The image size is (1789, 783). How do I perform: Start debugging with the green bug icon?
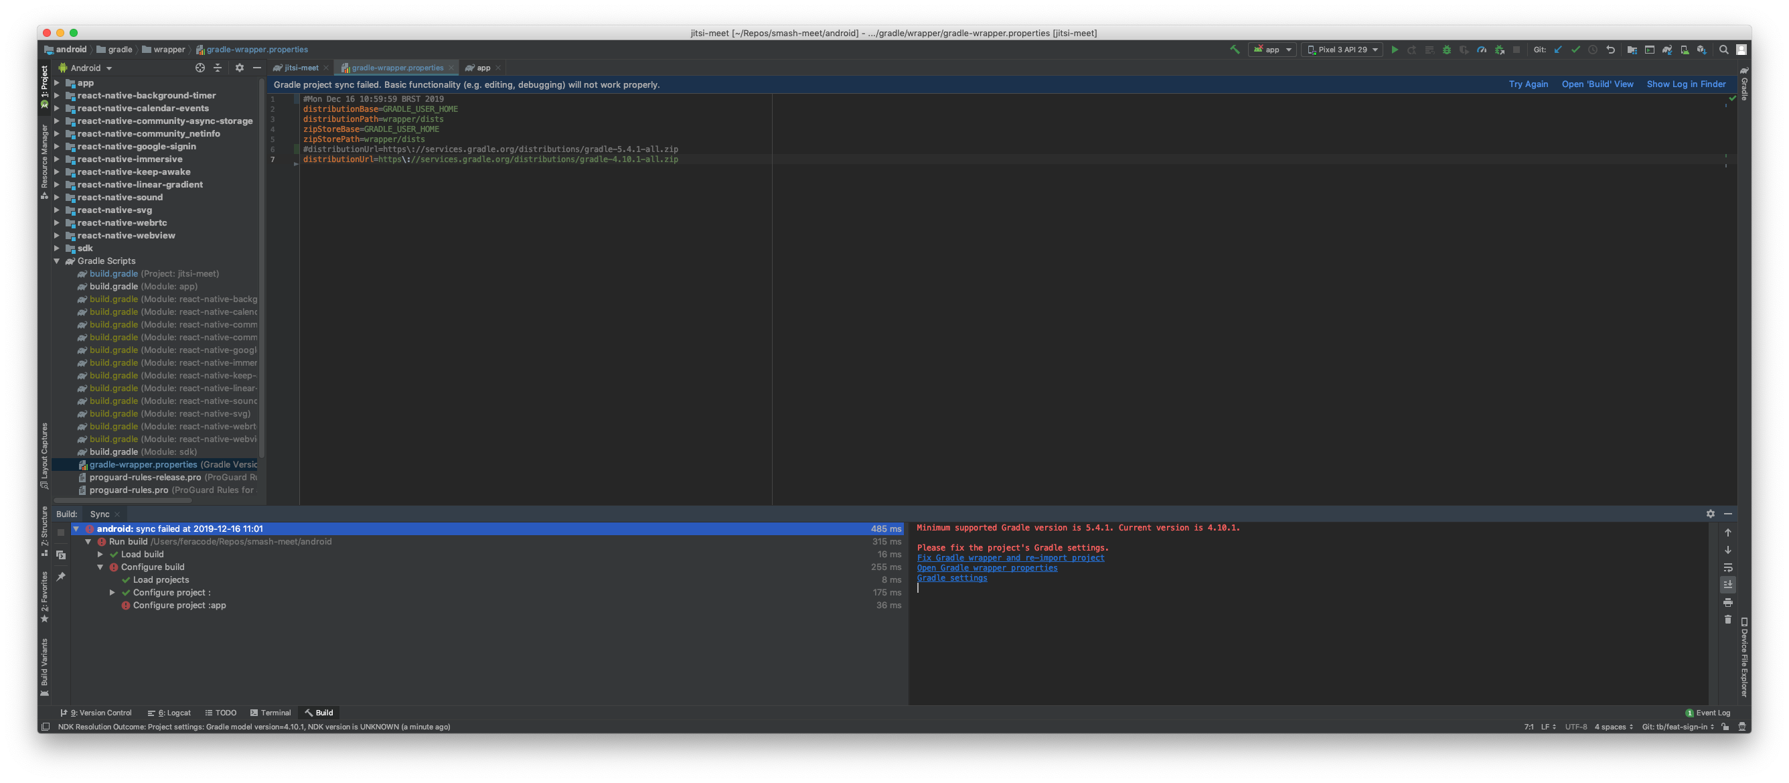coord(1447,50)
